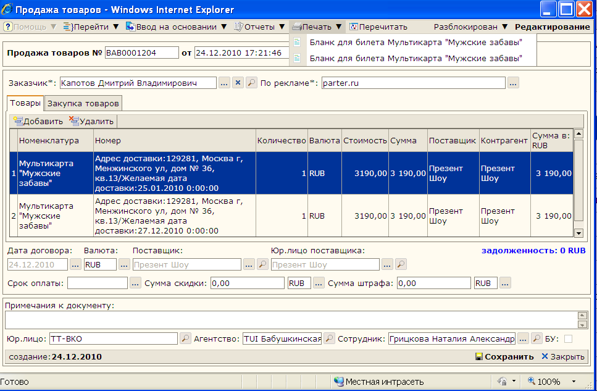Image resolution: width=597 pixels, height=391 pixels.
Task: Click the Количество column header
Action: coord(282,141)
